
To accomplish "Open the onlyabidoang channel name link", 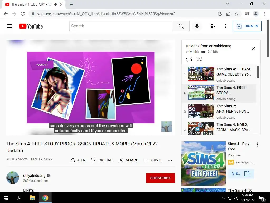I will pyautogui.click(x=34, y=176).
